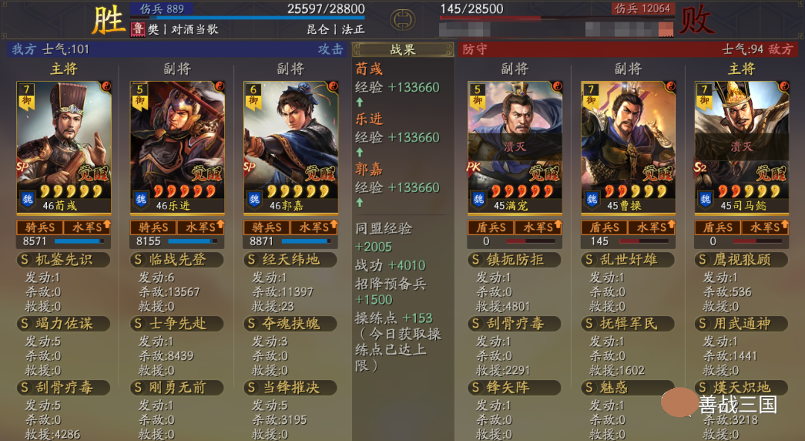This screenshot has width=805, height=441.
Task: Open the 机鉴先识 skill of 荀彧
Action: click(63, 260)
